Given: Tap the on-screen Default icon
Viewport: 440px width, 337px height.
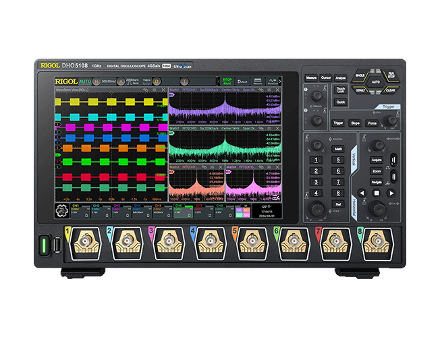Looking at the screenshot, I should [242, 82].
